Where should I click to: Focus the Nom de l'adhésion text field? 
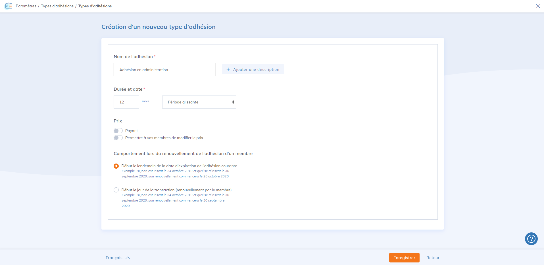tap(164, 69)
